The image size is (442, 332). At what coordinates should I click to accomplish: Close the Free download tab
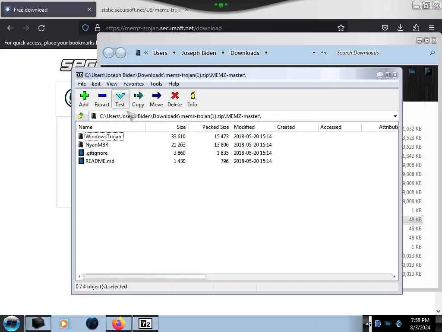point(89,10)
